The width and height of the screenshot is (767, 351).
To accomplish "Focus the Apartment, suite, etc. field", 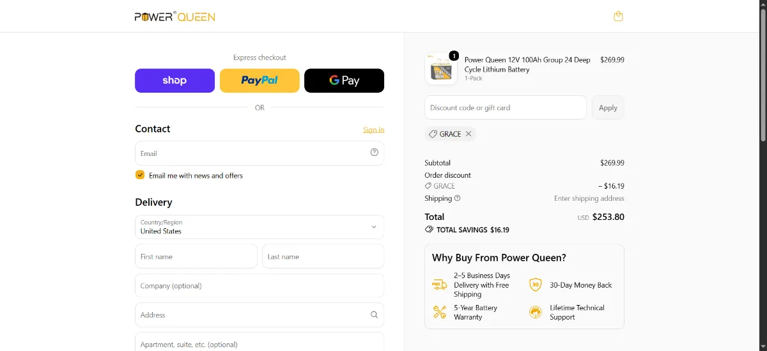I will pyautogui.click(x=260, y=341).
